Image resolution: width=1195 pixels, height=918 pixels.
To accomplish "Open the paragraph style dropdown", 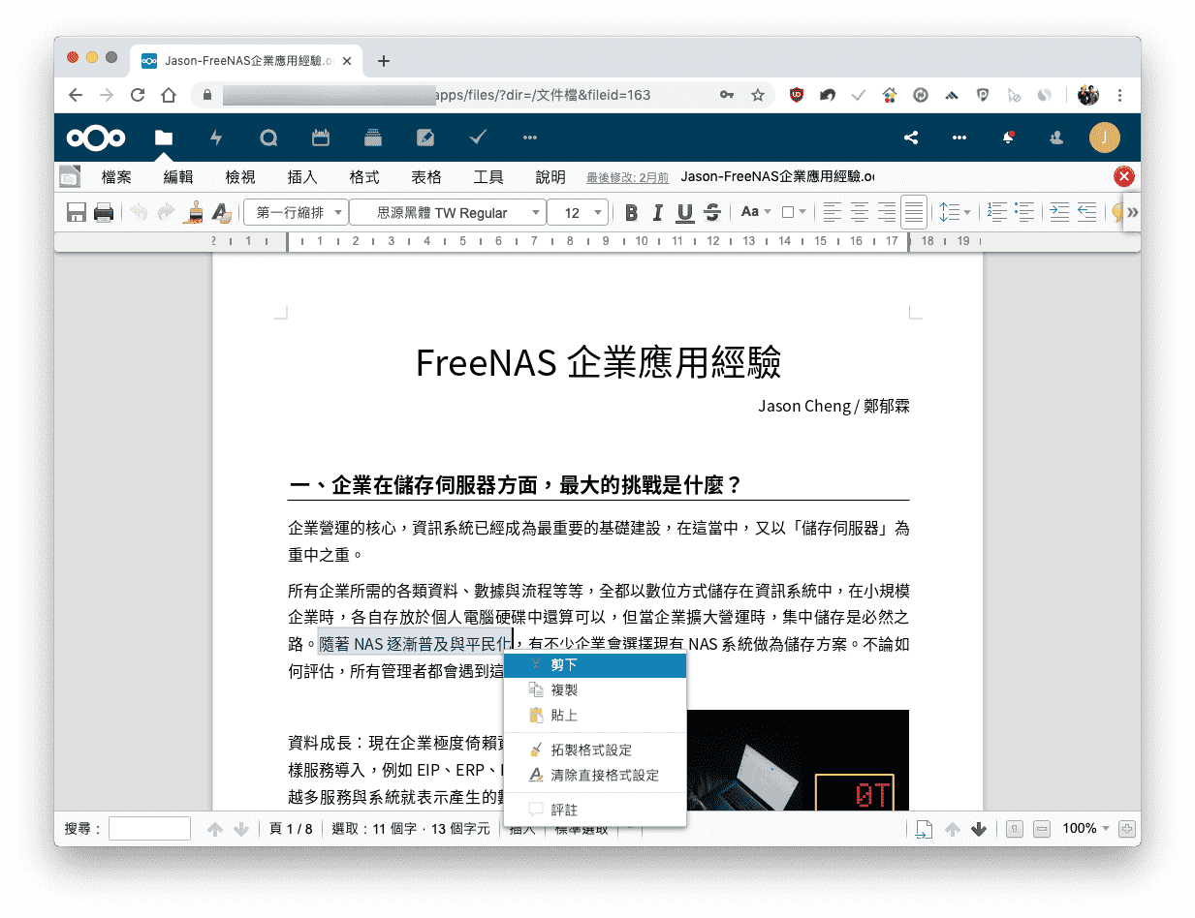I will tap(296, 212).
